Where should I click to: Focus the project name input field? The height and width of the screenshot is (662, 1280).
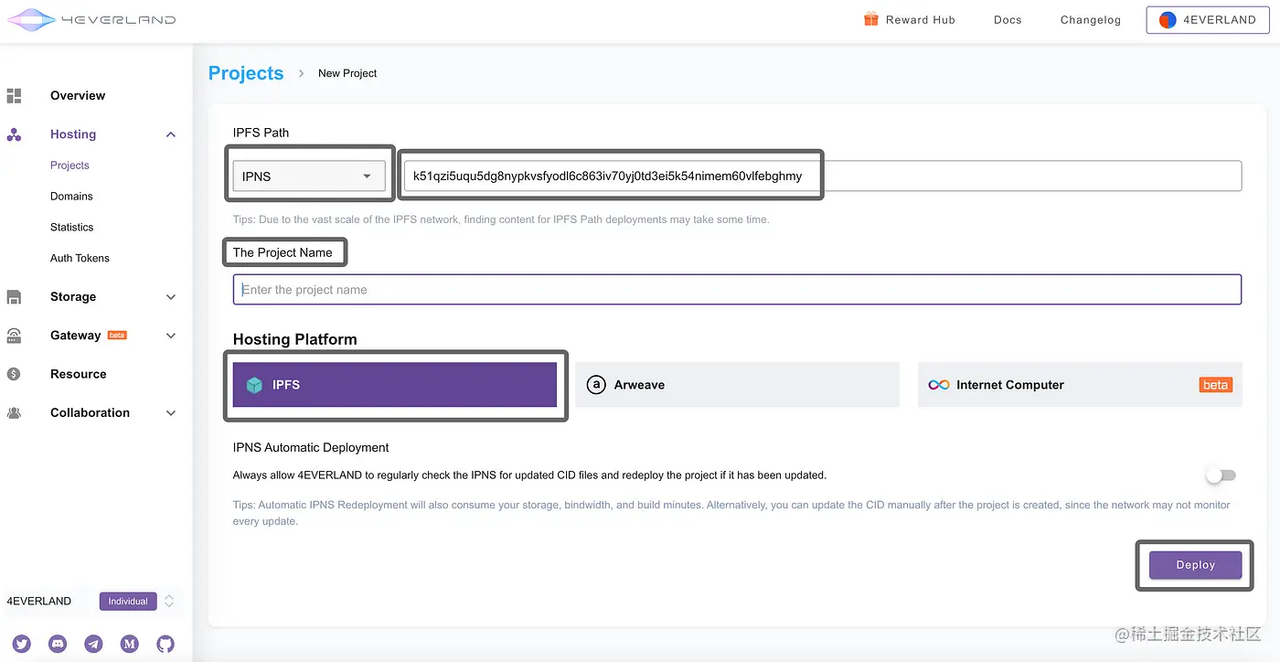(x=737, y=290)
